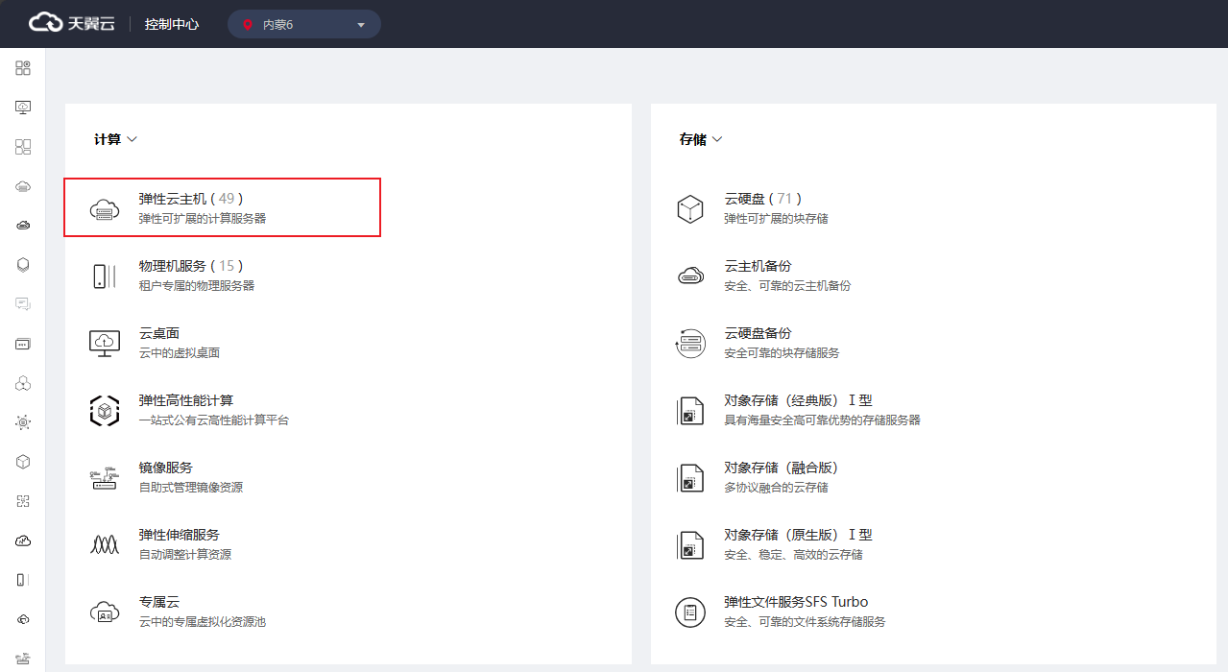This screenshot has height=672, width=1228.
Task: Click the 天翼云 logo
Action: pyautogui.click(x=72, y=23)
